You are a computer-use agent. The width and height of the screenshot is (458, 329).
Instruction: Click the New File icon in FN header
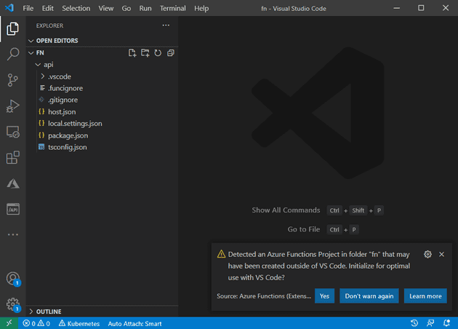pyautogui.click(x=132, y=53)
